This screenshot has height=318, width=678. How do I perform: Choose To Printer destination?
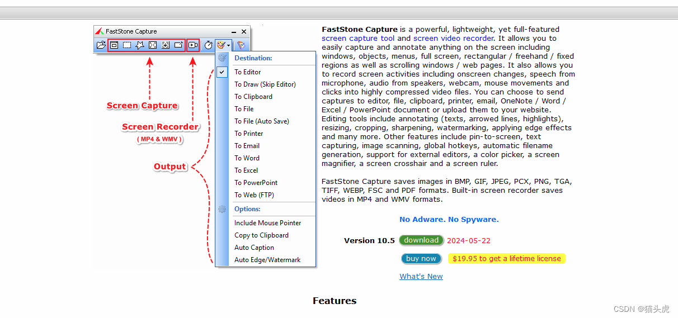click(x=266, y=134)
